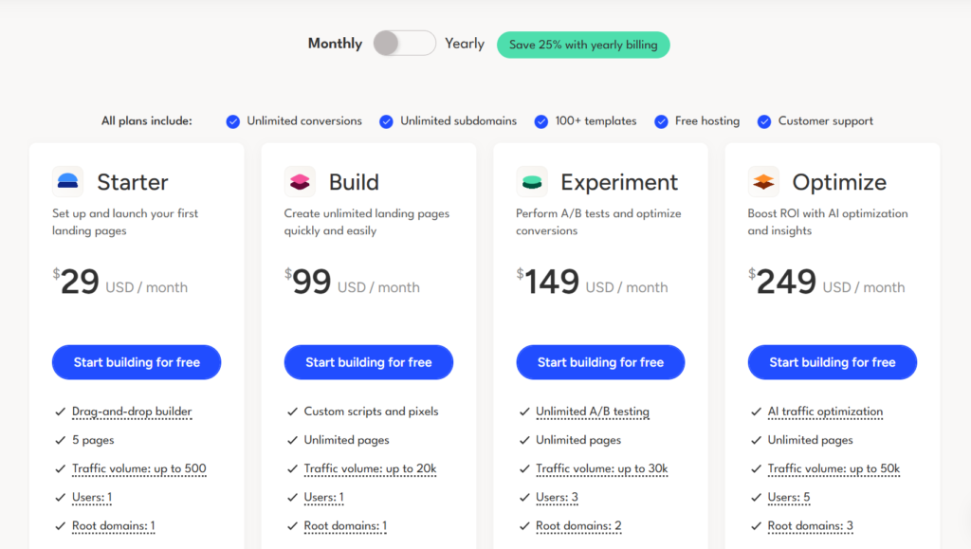Click checkmark beside Unlimited subdomains
The width and height of the screenshot is (971, 549).
pyautogui.click(x=386, y=121)
